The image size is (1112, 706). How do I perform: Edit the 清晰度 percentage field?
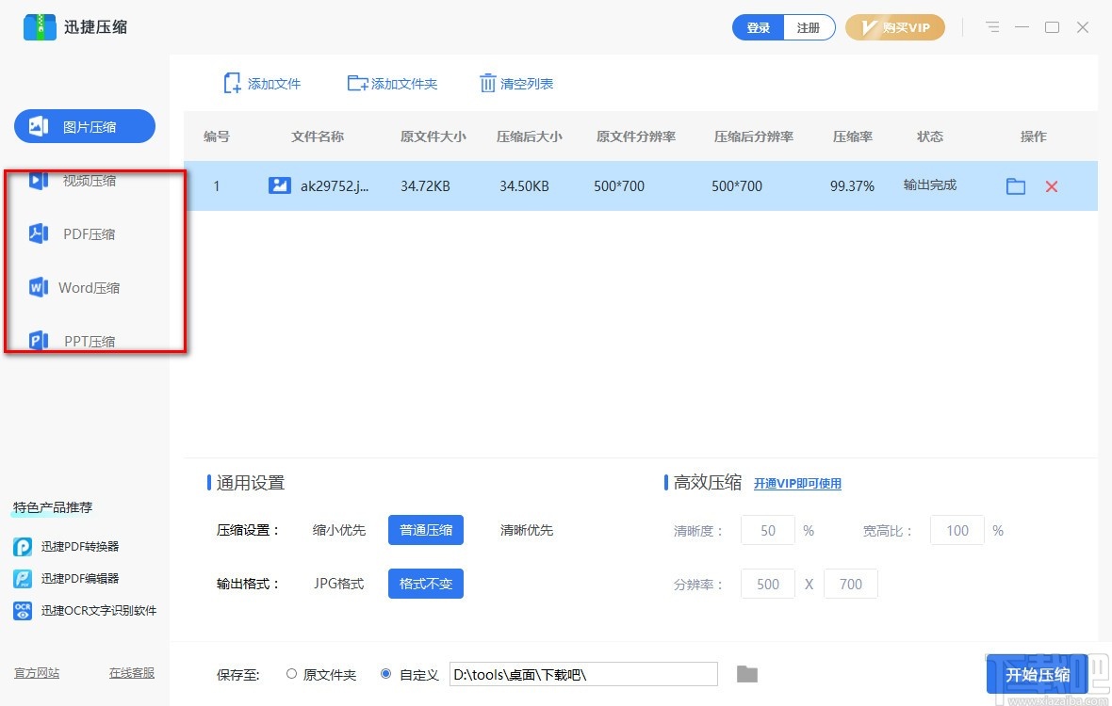767,530
